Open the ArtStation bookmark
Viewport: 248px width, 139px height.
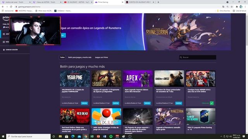[x=63, y=11]
